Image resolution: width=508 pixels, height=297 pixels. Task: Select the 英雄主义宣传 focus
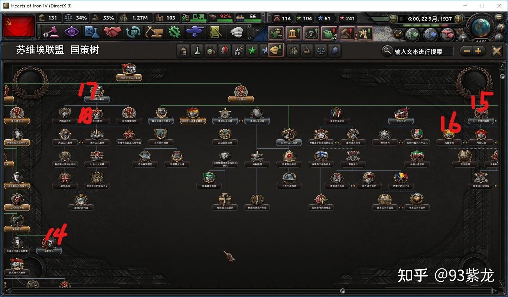[x=65, y=137]
